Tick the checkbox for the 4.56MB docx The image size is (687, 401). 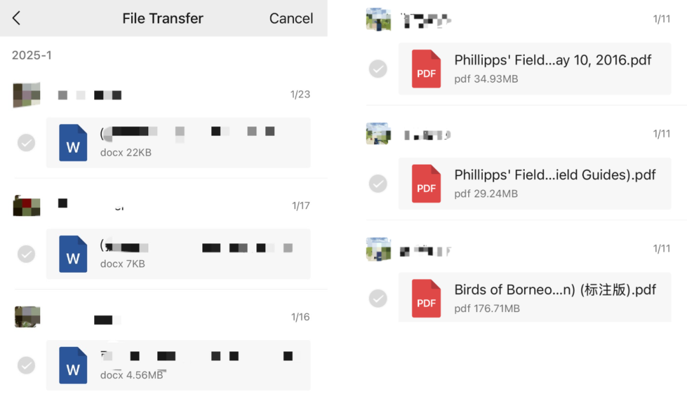[x=26, y=365]
